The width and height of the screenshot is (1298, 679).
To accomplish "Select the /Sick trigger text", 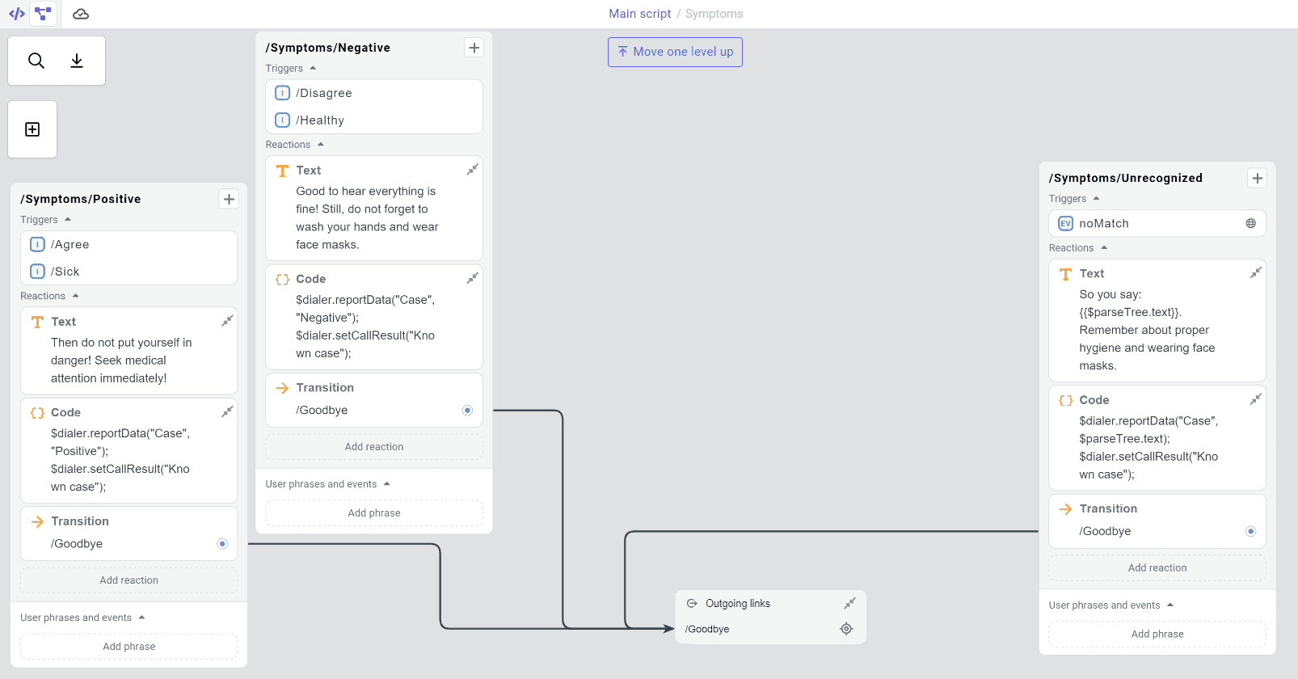I will tap(65, 272).
